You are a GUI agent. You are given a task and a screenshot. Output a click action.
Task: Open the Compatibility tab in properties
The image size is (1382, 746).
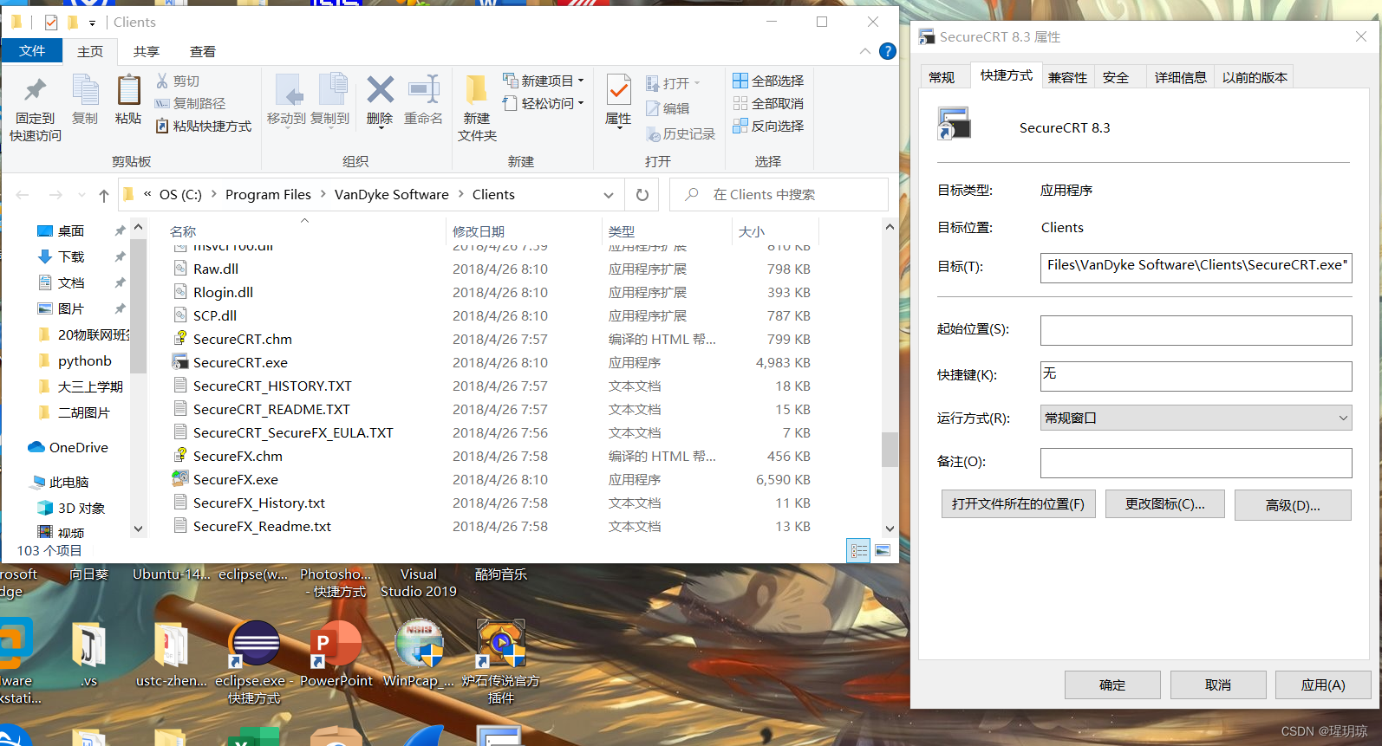pyautogui.click(x=1067, y=77)
